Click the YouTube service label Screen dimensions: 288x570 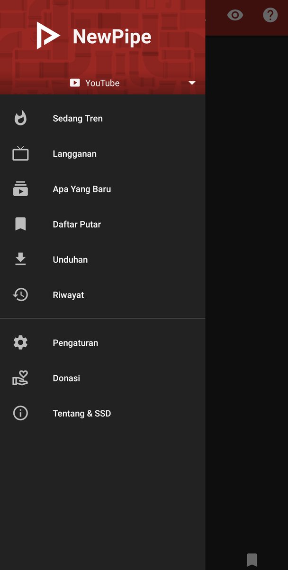[x=102, y=83]
